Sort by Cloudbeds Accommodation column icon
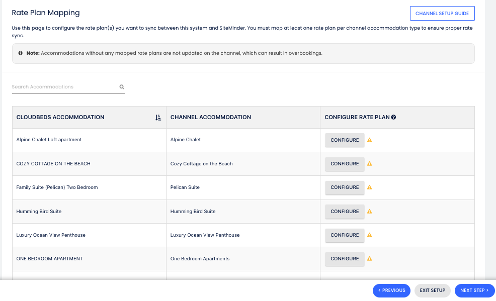The width and height of the screenshot is (496, 301). 158,118
